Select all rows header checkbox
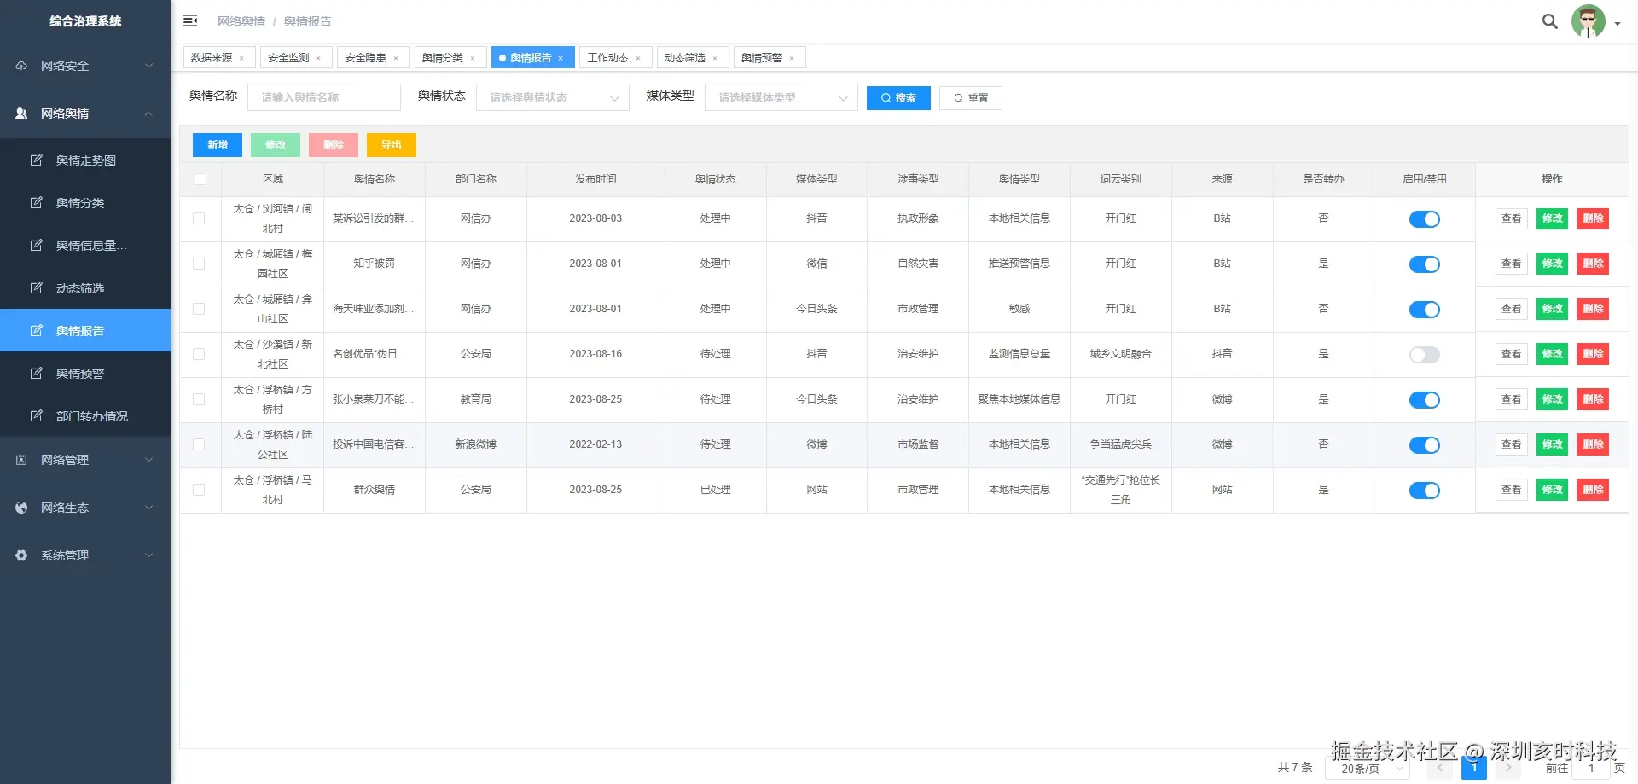 200,179
